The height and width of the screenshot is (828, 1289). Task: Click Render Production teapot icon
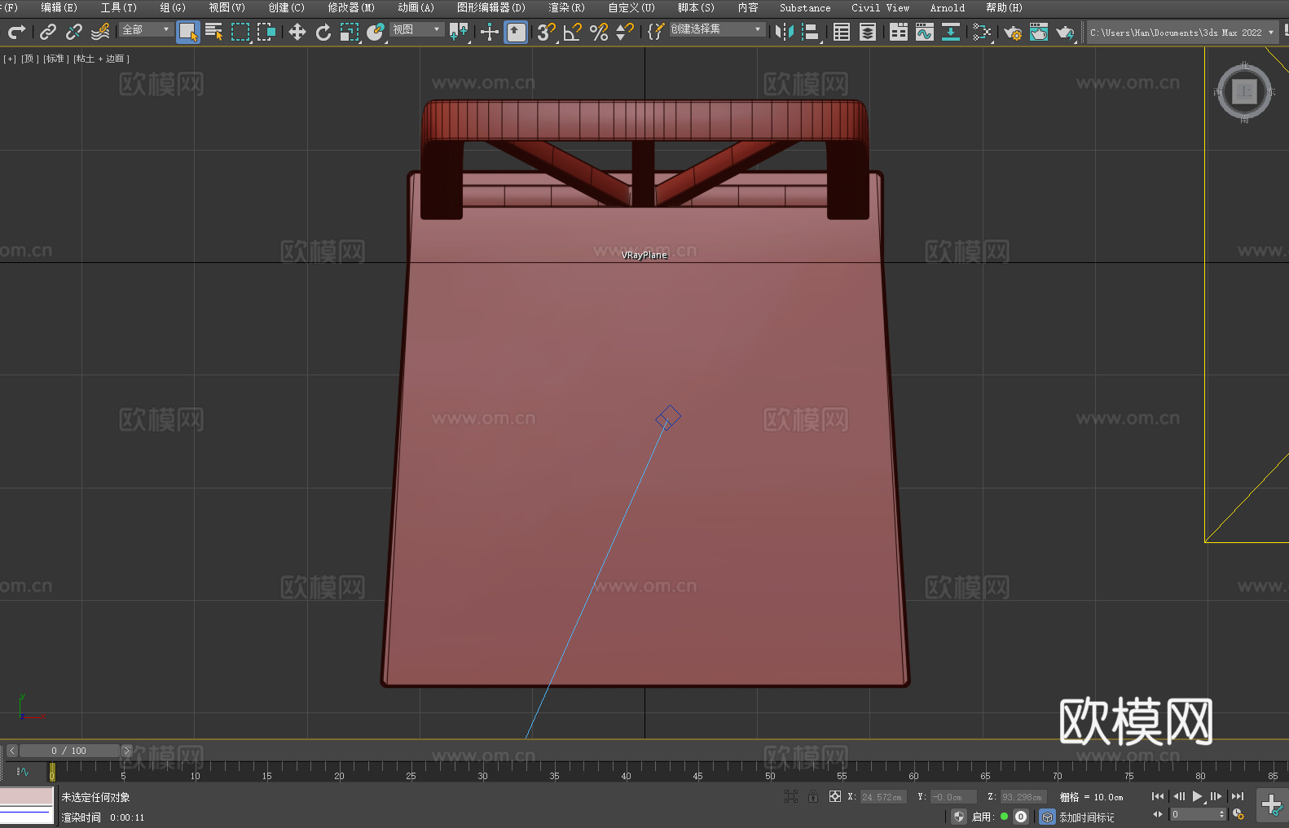pyautogui.click(x=1065, y=32)
